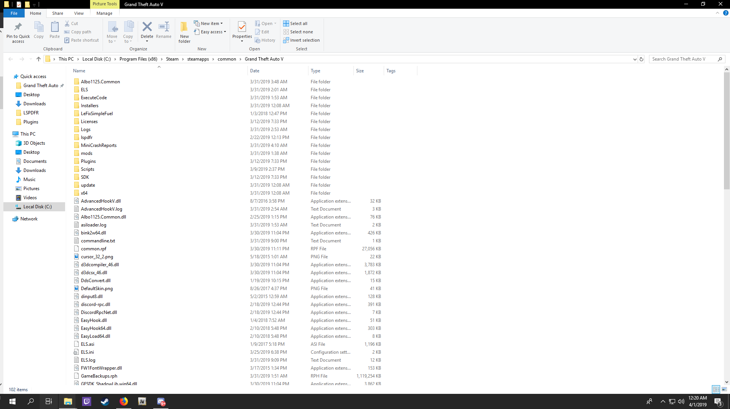Viewport: 730px width, 409px height.
Task: Expand address bar history dropdown
Action: [x=635, y=59]
